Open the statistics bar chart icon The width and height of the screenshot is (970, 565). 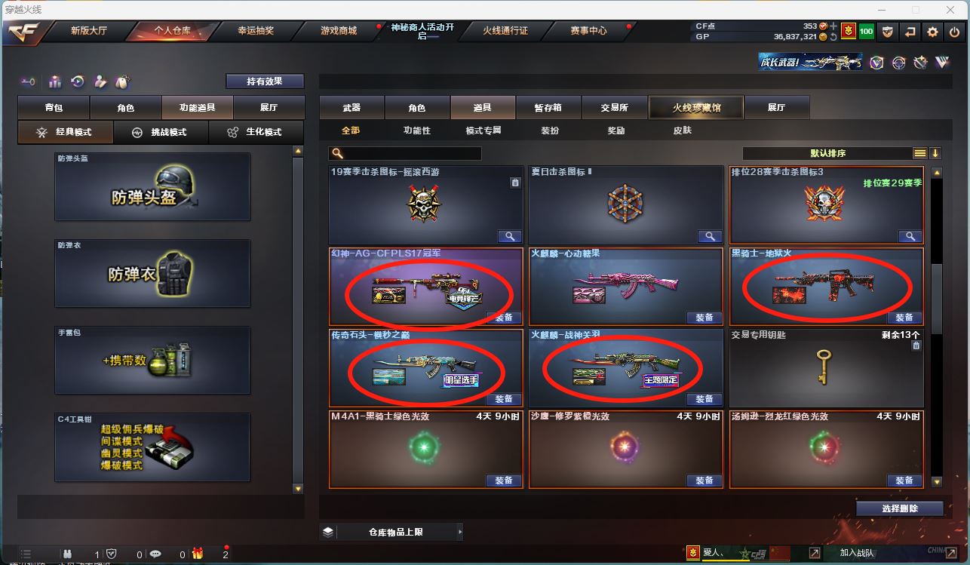coord(55,81)
